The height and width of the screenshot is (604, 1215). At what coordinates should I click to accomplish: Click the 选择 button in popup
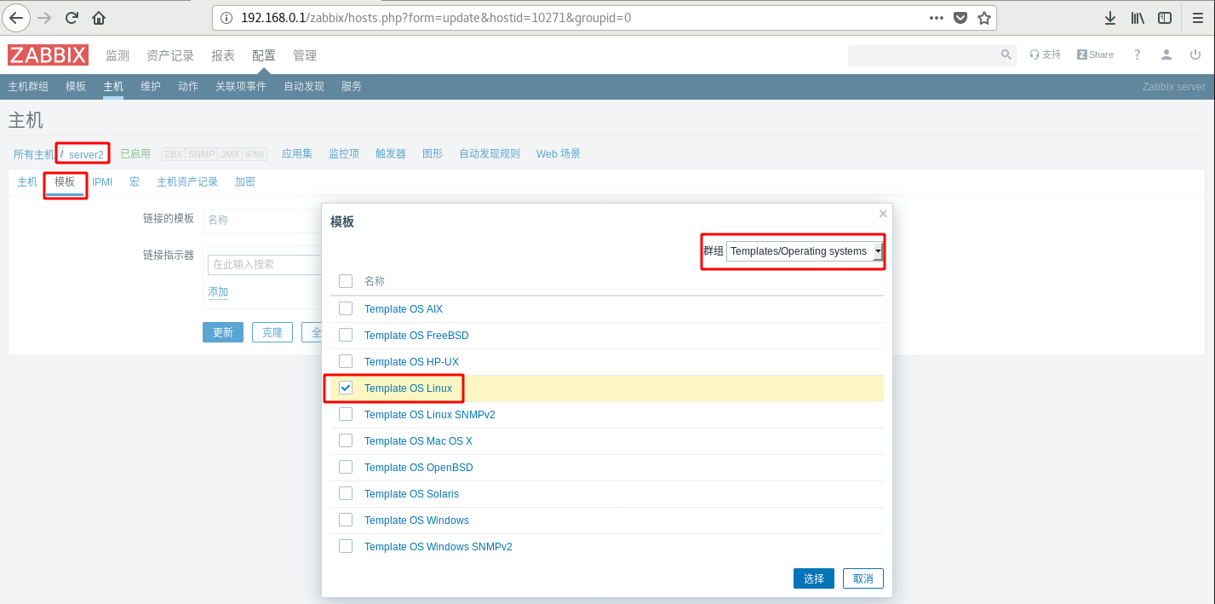[x=814, y=578]
